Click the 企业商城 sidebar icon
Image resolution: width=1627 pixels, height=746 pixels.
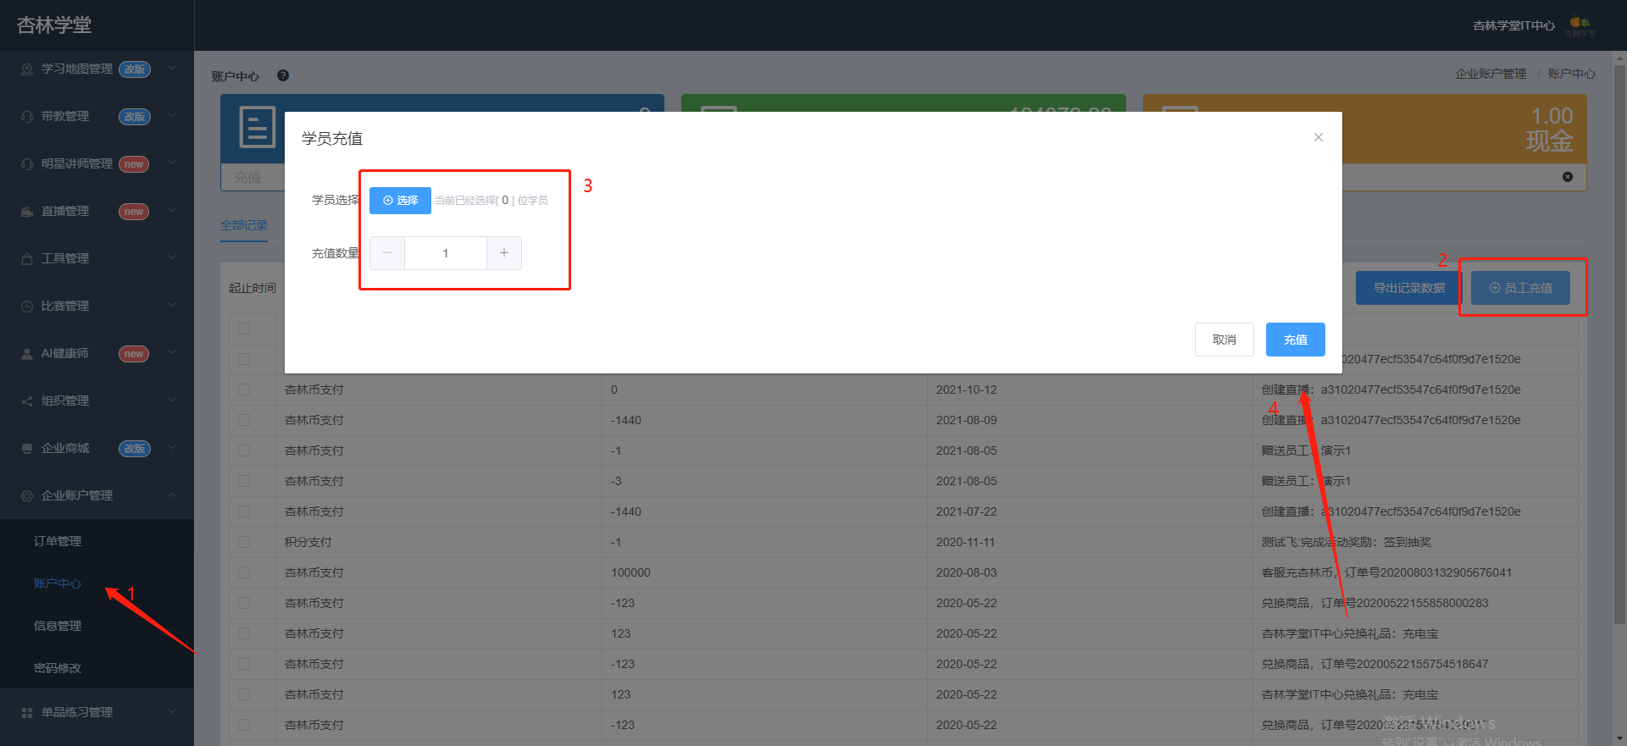27,449
